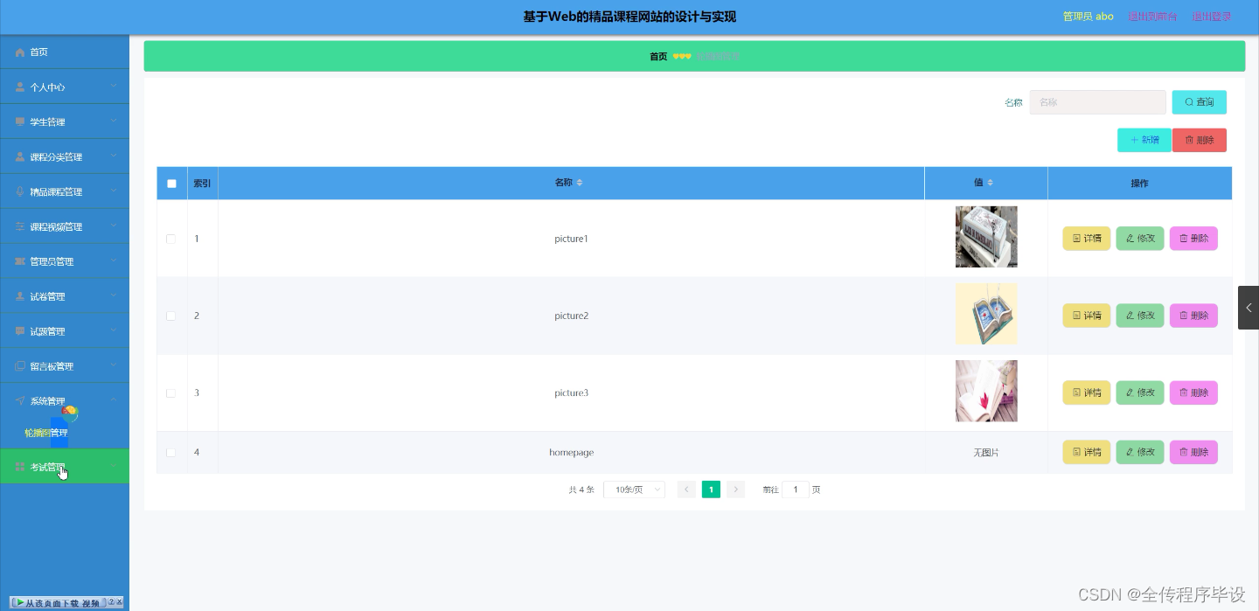Click the red 删除 batch delete button
Screen dimensions: 1259x611
coord(1199,140)
